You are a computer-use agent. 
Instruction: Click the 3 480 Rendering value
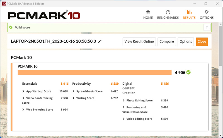coord(164,107)
